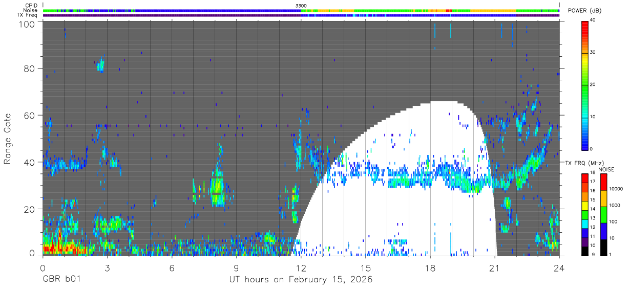Click the '18' hour x-axis tick label
Screen dimensions: 629x290
430,268
